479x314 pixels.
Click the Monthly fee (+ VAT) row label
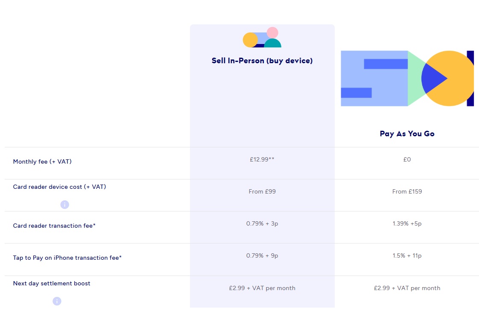(x=42, y=161)
